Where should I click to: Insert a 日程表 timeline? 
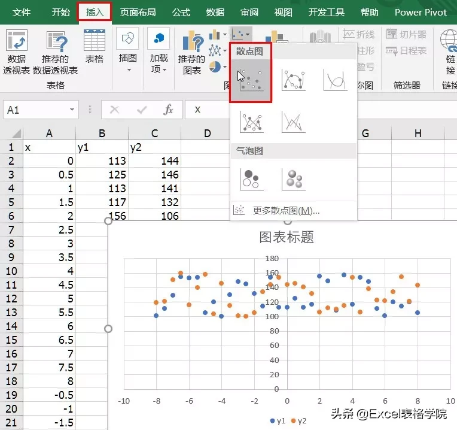point(406,51)
